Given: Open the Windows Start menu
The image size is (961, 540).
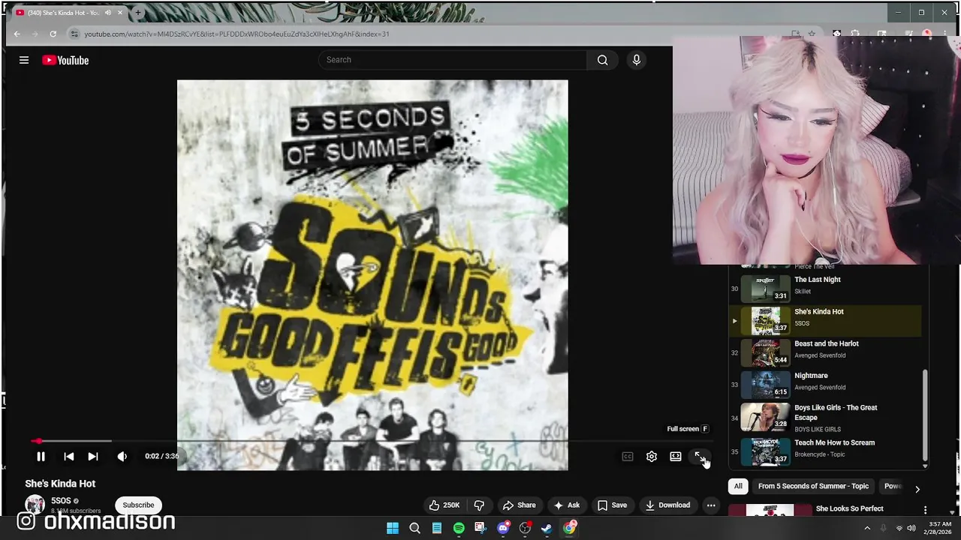Looking at the screenshot, I should click(392, 528).
